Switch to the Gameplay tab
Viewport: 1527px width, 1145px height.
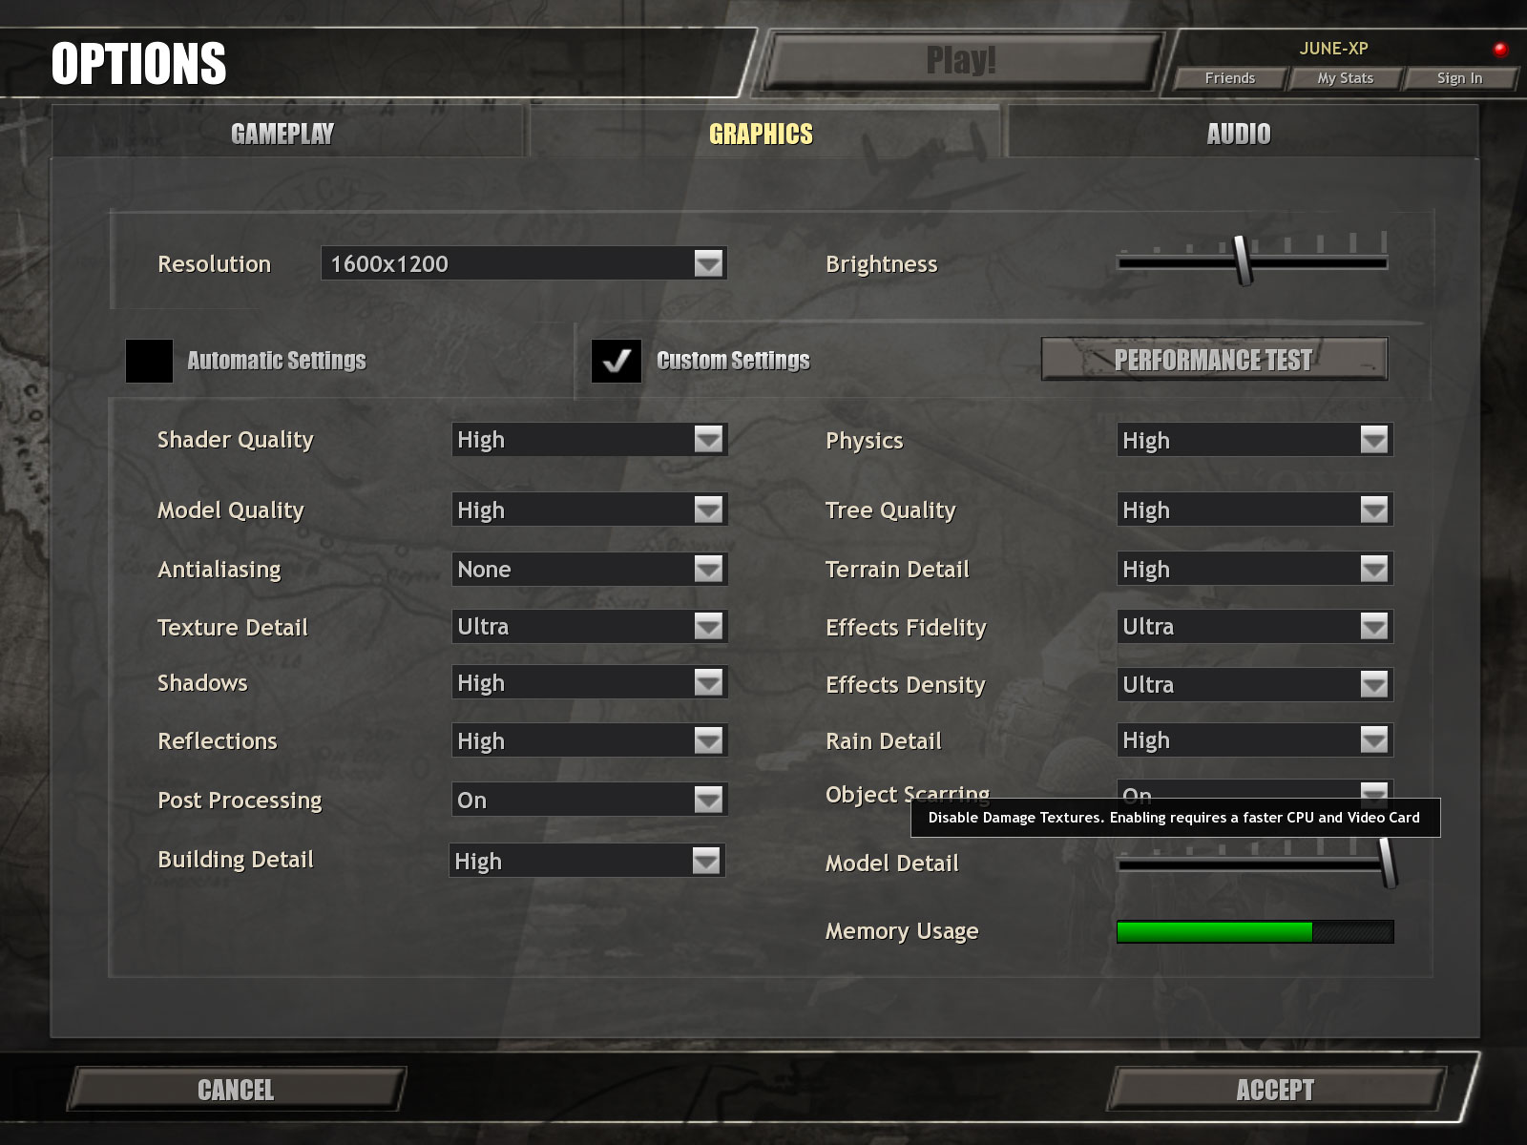pyautogui.click(x=282, y=134)
